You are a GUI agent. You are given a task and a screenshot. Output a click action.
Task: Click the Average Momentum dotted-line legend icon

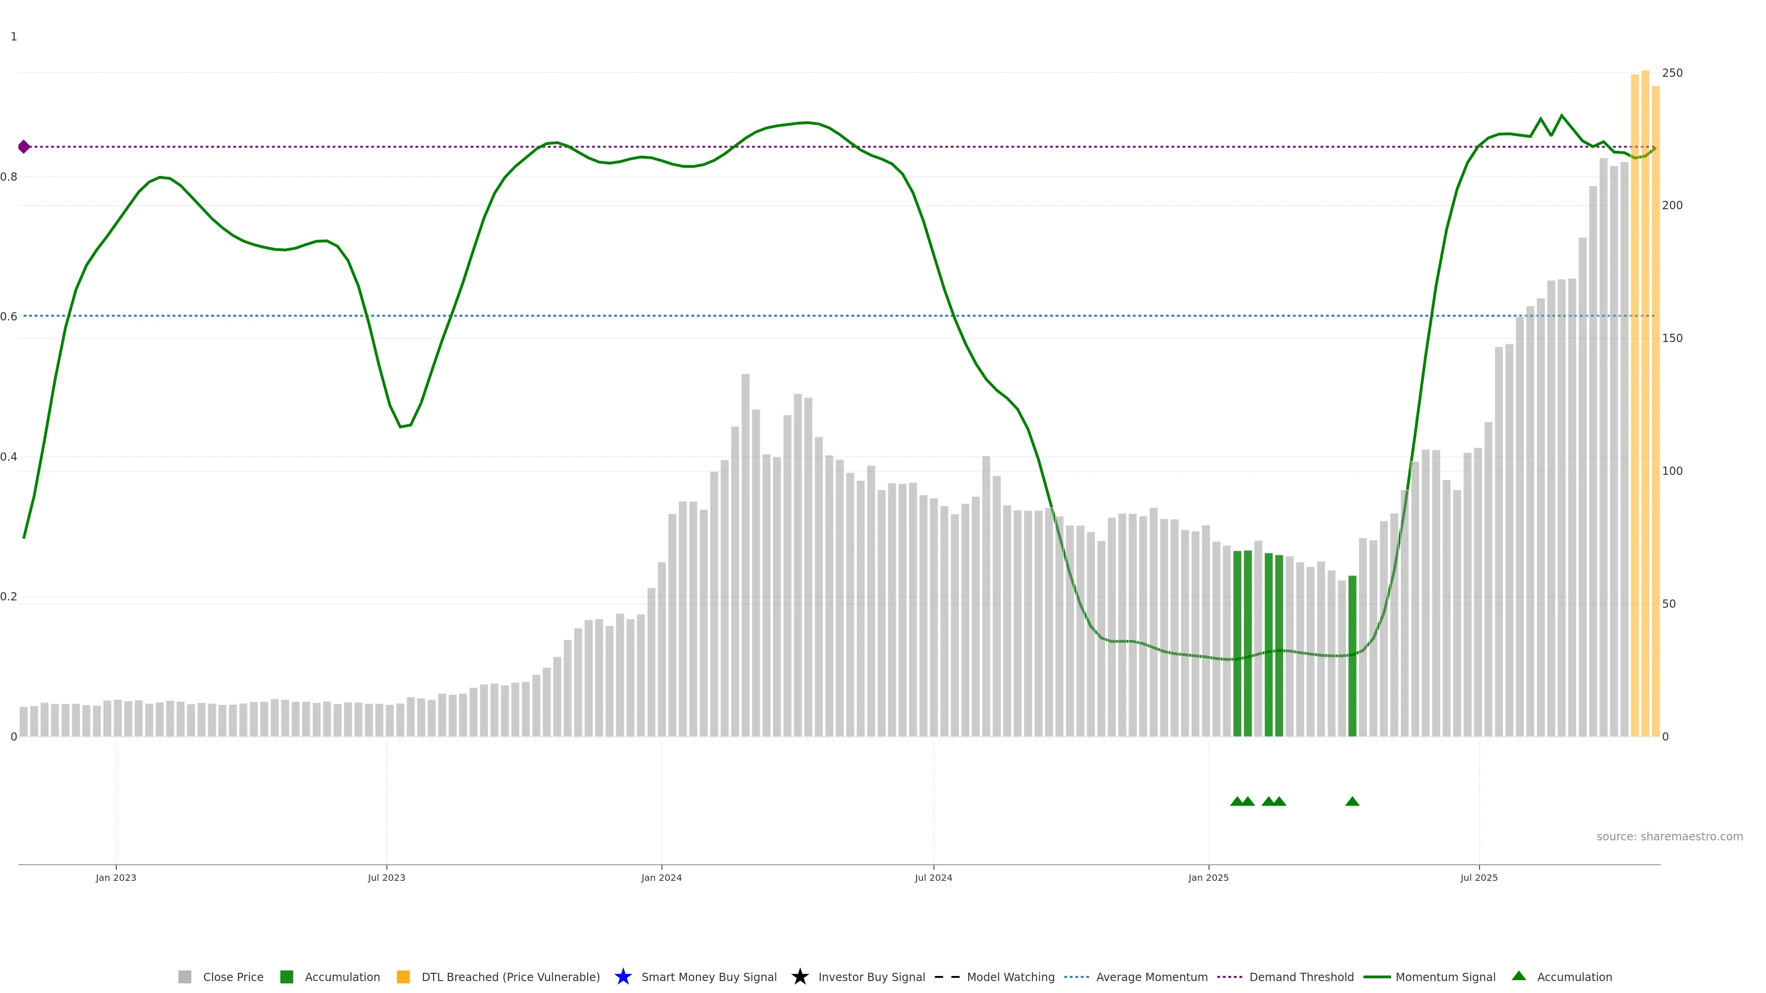1076,976
